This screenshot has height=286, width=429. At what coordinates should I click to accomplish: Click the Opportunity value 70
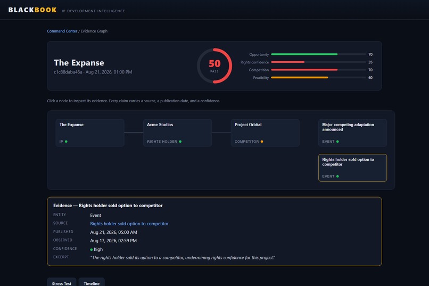click(x=370, y=54)
